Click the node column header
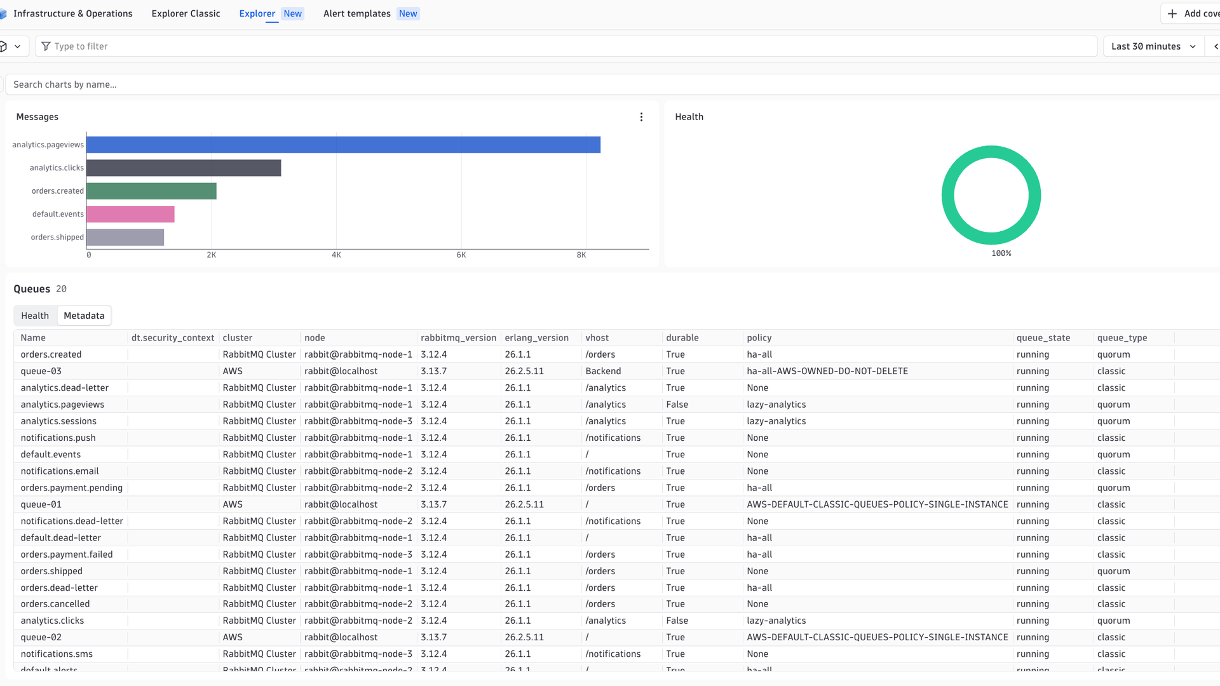Viewport: 1220px width, 686px height. click(315, 338)
